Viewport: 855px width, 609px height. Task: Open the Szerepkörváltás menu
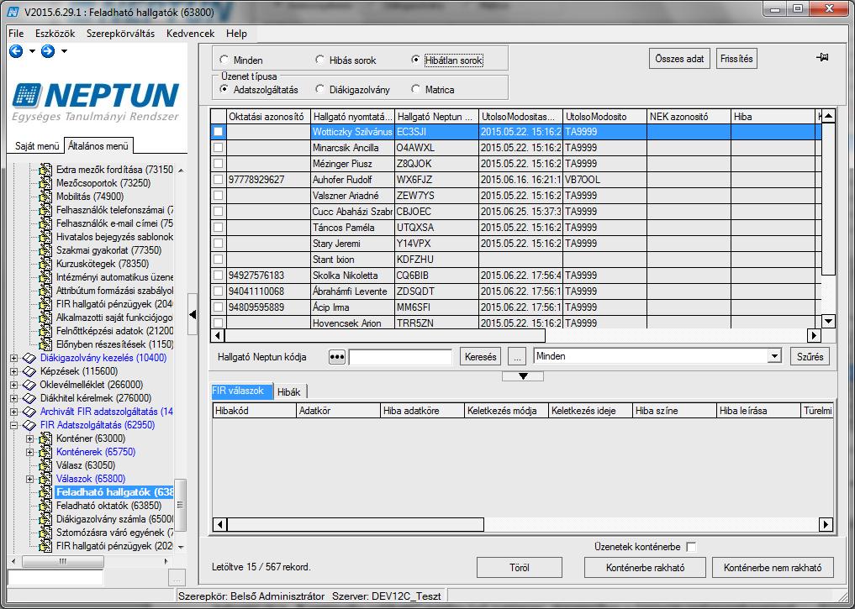(120, 34)
